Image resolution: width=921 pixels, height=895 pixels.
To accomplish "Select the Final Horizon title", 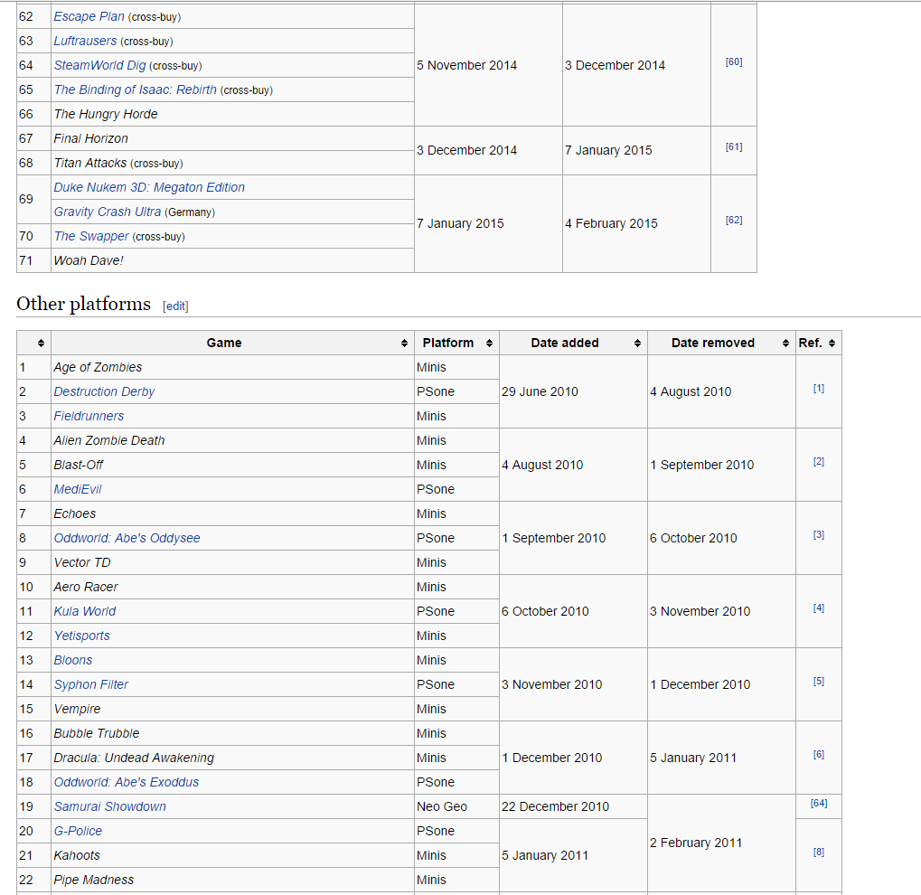I will [90, 138].
